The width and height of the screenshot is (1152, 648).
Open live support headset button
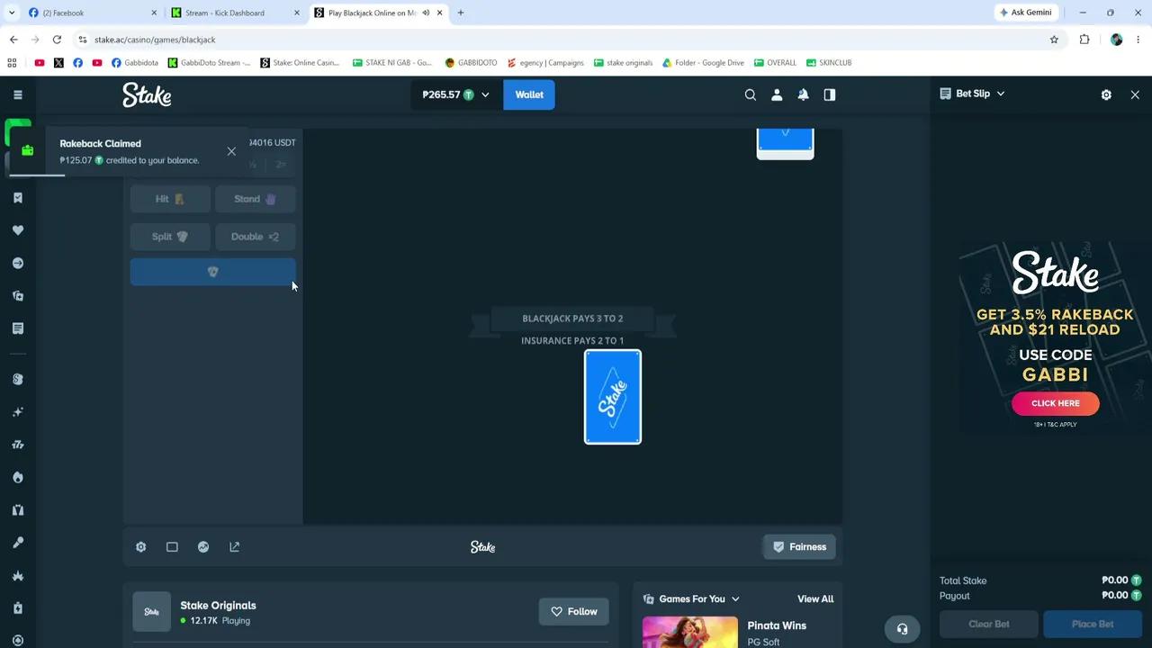click(902, 629)
